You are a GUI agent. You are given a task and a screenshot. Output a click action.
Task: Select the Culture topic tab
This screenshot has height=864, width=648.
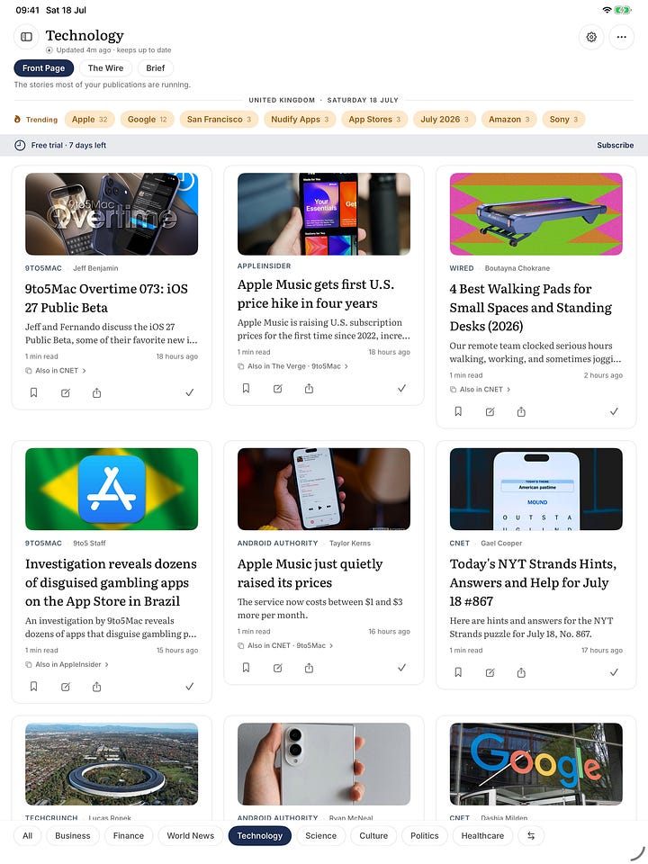tap(373, 835)
